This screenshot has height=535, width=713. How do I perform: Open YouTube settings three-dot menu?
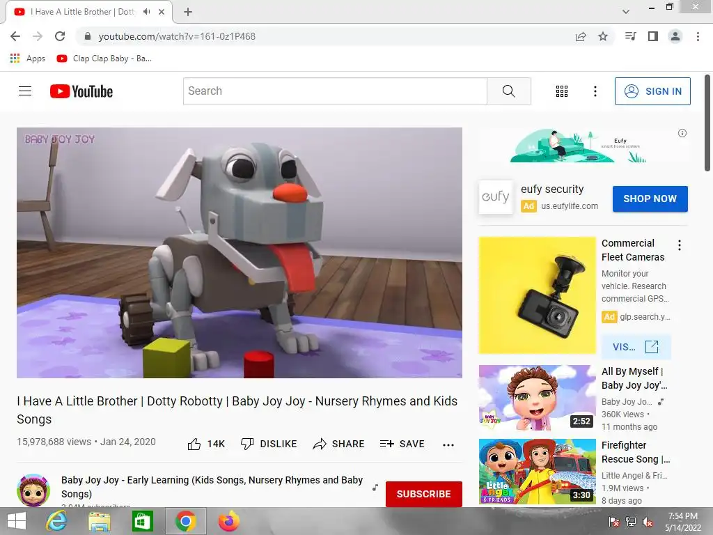click(595, 91)
